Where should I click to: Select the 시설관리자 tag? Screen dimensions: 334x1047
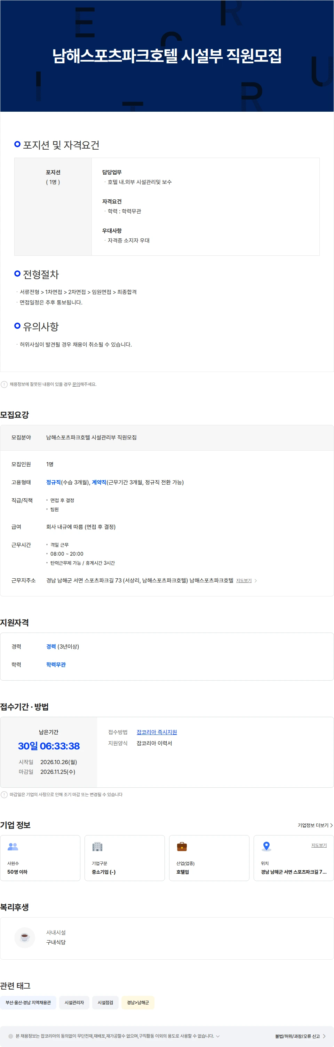74,1003
